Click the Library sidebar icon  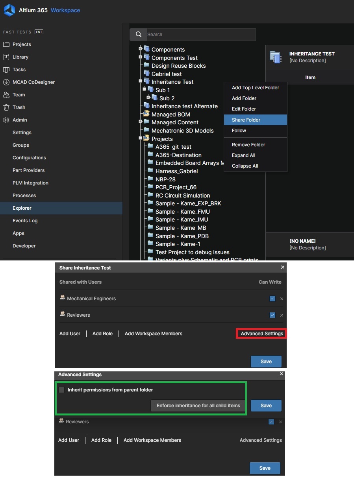pos(6,57)
